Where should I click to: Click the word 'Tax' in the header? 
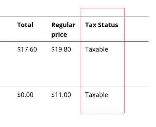click(91, 25)
